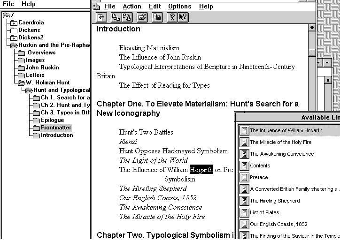This screenshot has width=340, height=241.
Task: Select Ch 3. Types in Oth tree item
Action: tap(65, 113)
